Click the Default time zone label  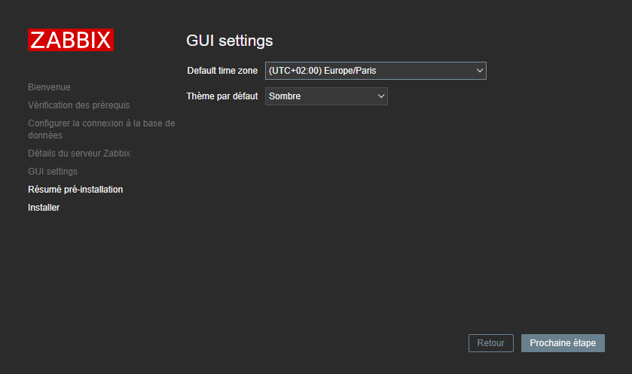222,71
